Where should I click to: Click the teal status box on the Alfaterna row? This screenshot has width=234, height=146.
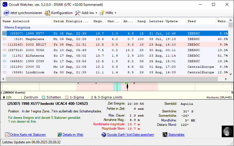tap(4, 55)
